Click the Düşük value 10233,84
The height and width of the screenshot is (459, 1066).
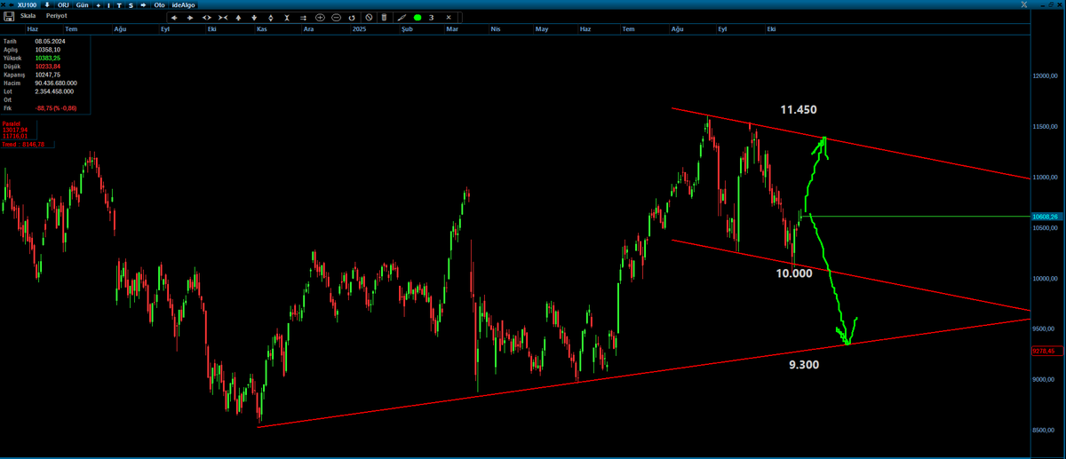point(48,67)
